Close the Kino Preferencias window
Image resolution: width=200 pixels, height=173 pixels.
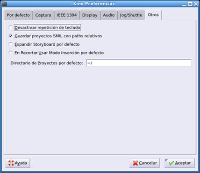[x=196, y=4]
